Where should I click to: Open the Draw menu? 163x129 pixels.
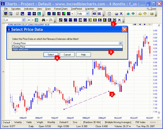coord(48,9)
